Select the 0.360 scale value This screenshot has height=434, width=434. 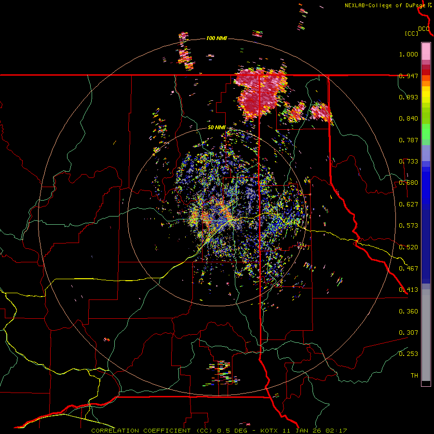click(x=408, y=311)
